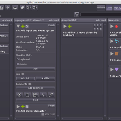The height and width of the screenshot is (121, 121).
Task: Toggle the In progress column filter button
Action: [x=117, y=8]
